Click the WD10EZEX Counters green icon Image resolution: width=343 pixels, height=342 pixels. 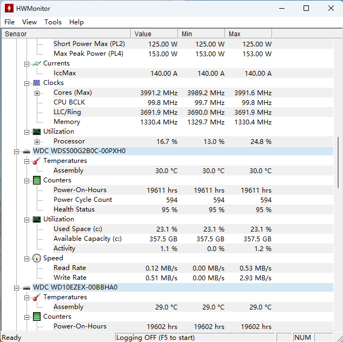pos(37,317)
